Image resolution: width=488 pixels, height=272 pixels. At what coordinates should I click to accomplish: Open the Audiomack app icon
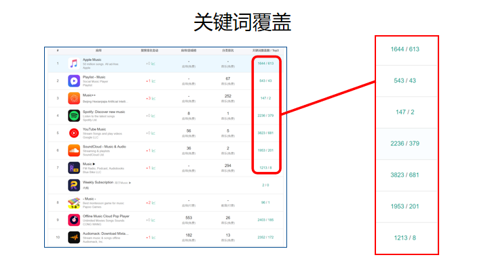(74, 237)
